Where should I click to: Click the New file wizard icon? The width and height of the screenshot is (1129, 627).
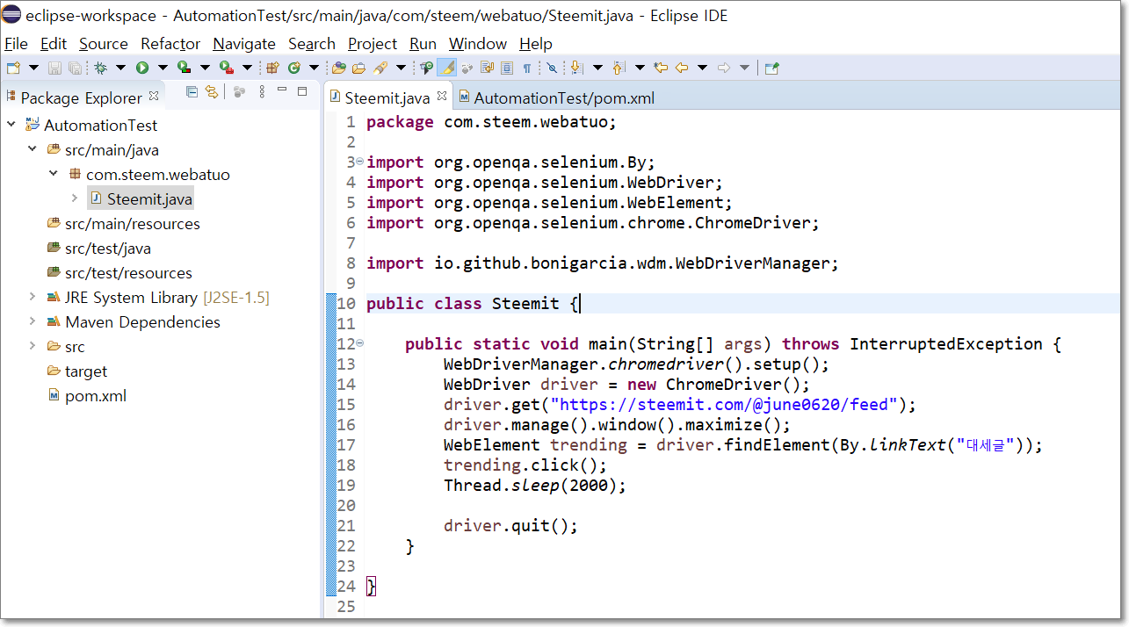[x=13, y=68]
